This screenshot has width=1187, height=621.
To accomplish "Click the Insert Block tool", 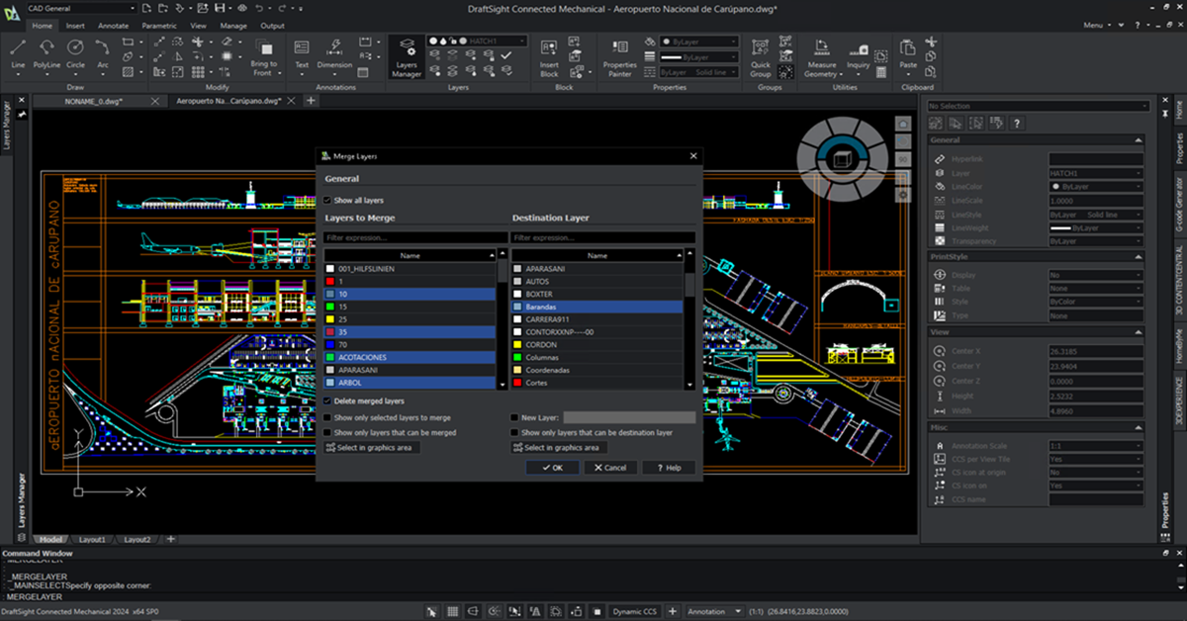I will coord(548,54).
